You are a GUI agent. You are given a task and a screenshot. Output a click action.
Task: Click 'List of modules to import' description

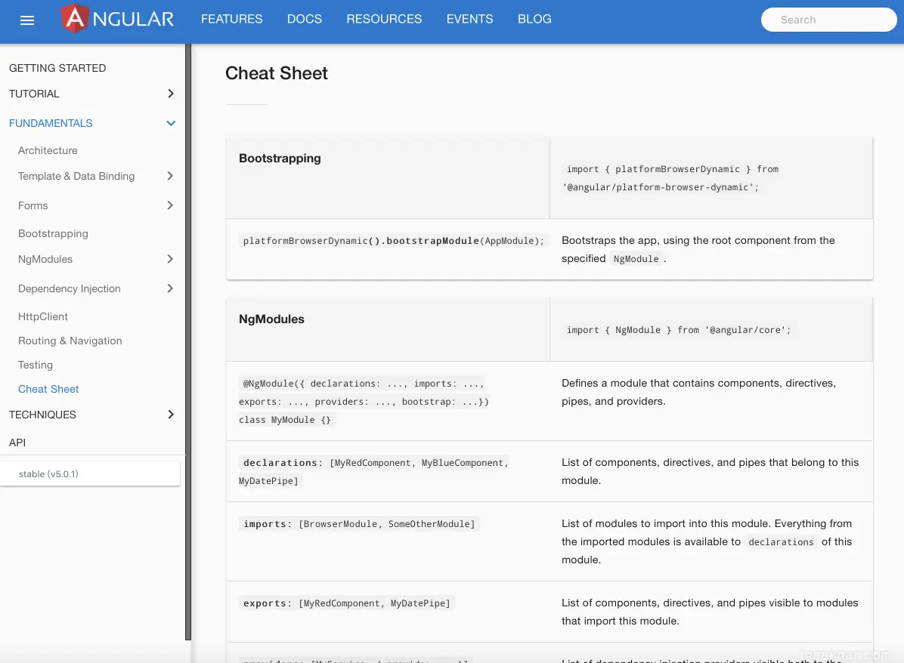tap(707, 541)
